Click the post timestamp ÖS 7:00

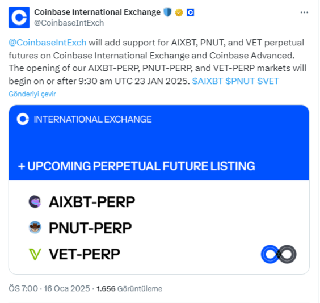coord(23,288)
